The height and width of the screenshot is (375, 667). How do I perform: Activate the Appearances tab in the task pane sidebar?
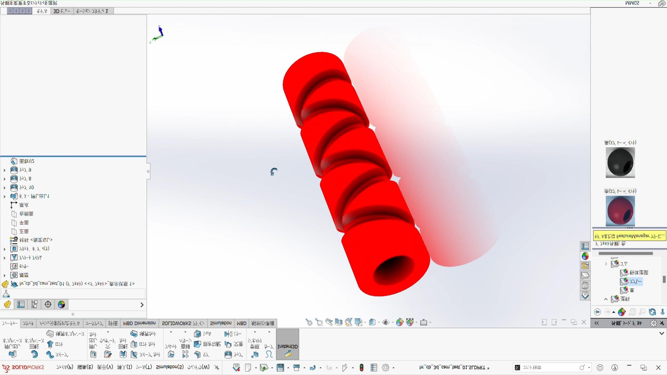click(585, 256)
